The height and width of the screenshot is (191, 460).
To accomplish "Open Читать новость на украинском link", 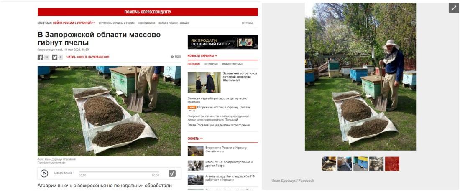I will [x=88, y=57].
